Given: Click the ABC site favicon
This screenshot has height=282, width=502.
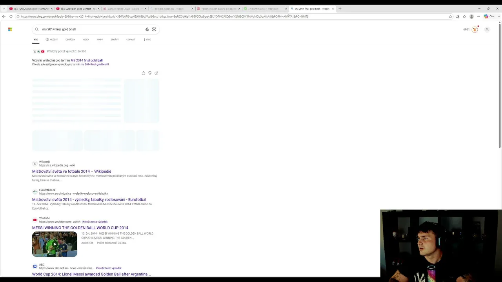Looking at the screenshot, I should tap(35, 266).
